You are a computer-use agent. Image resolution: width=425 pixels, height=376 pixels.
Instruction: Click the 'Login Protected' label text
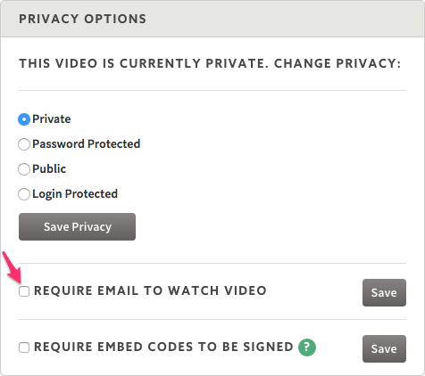coord(75,194)
